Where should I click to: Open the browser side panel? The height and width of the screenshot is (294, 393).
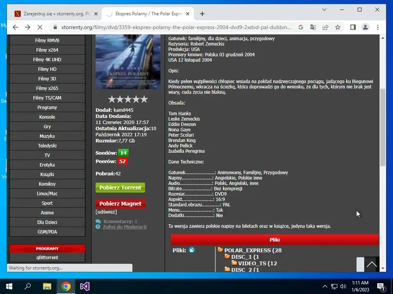(x=353, y=27)
